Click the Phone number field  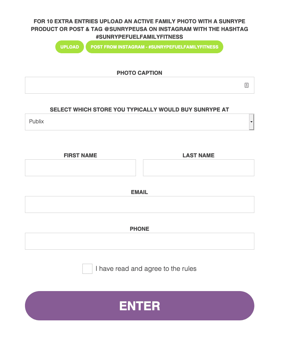[x=139, y=241]
